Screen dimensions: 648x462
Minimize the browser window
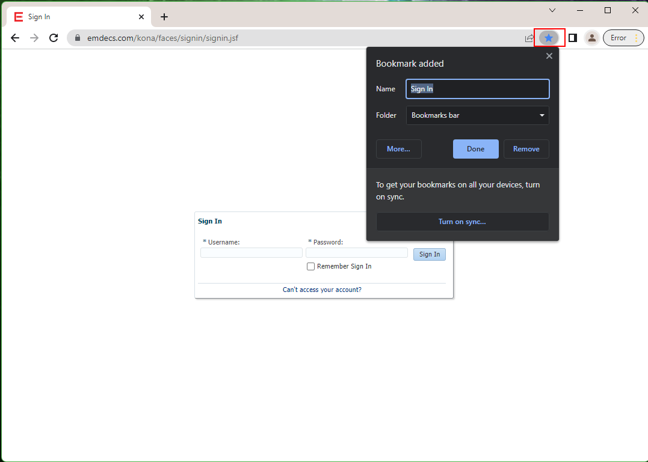580,10
